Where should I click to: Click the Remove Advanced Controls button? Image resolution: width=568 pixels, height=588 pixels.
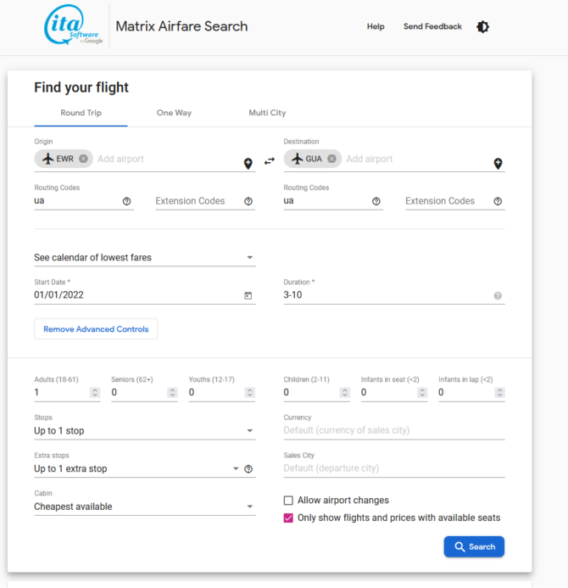pyautogui.click(x=96, y=329)
